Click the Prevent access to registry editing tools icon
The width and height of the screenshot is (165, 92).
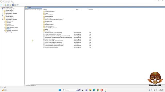pos(44,42)
